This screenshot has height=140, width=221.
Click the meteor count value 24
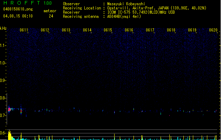point(51,16)
